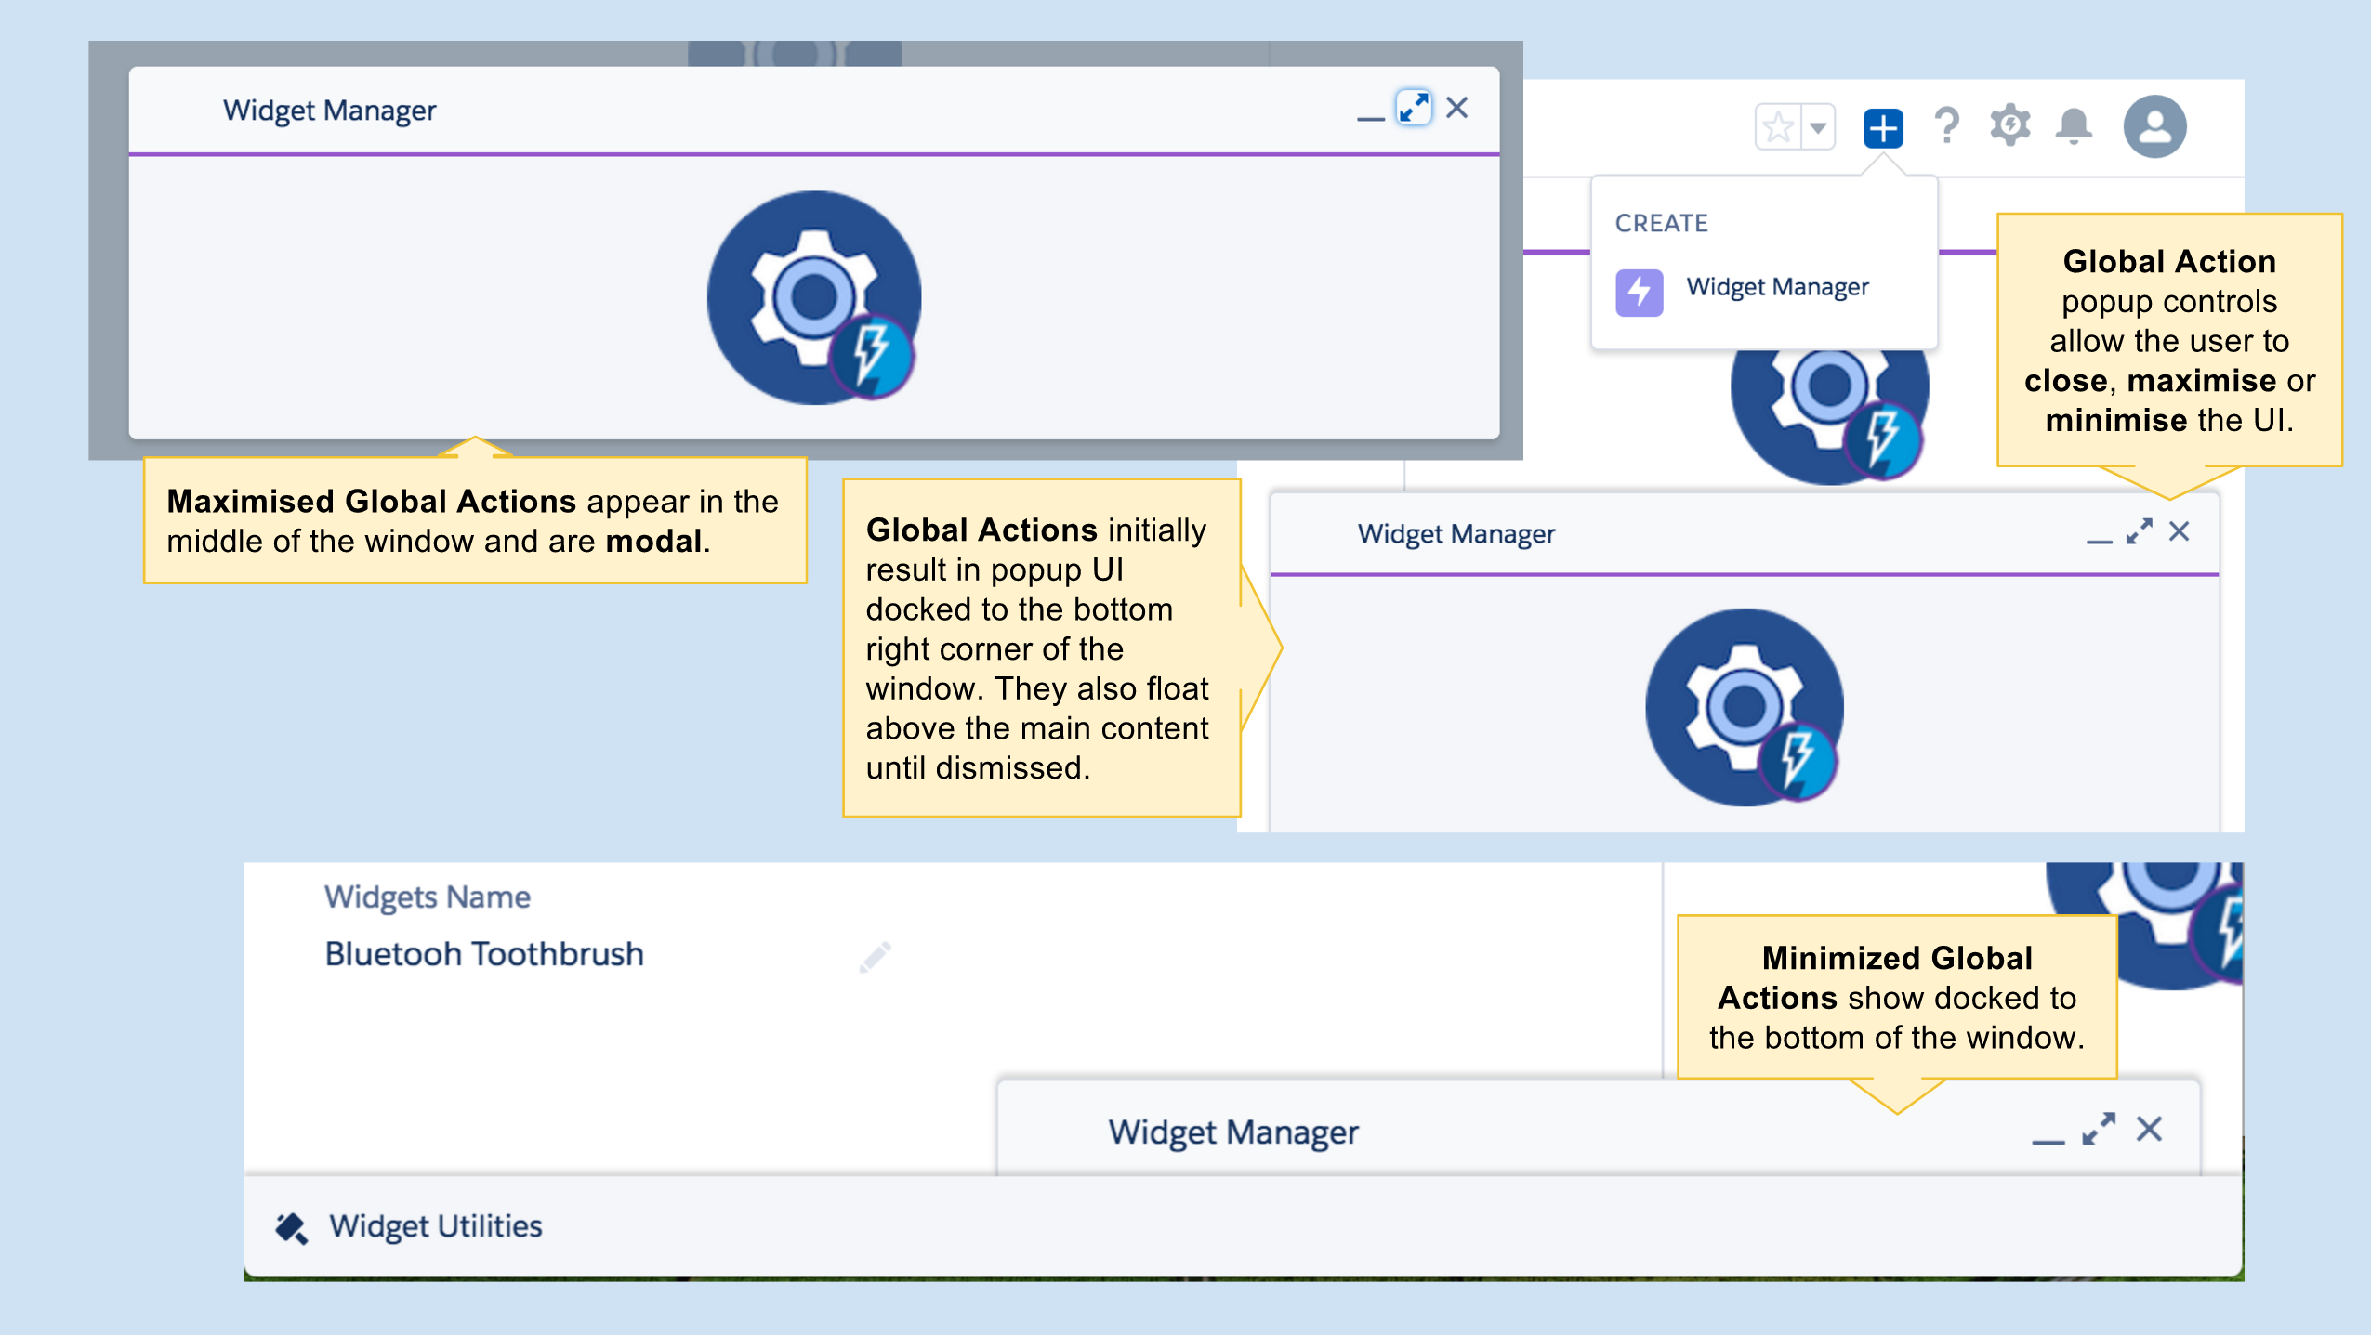The image size is (2371, 1335).
Task: Close the minimized Widget Manager bar
Action: [x=2150, y=1130]
